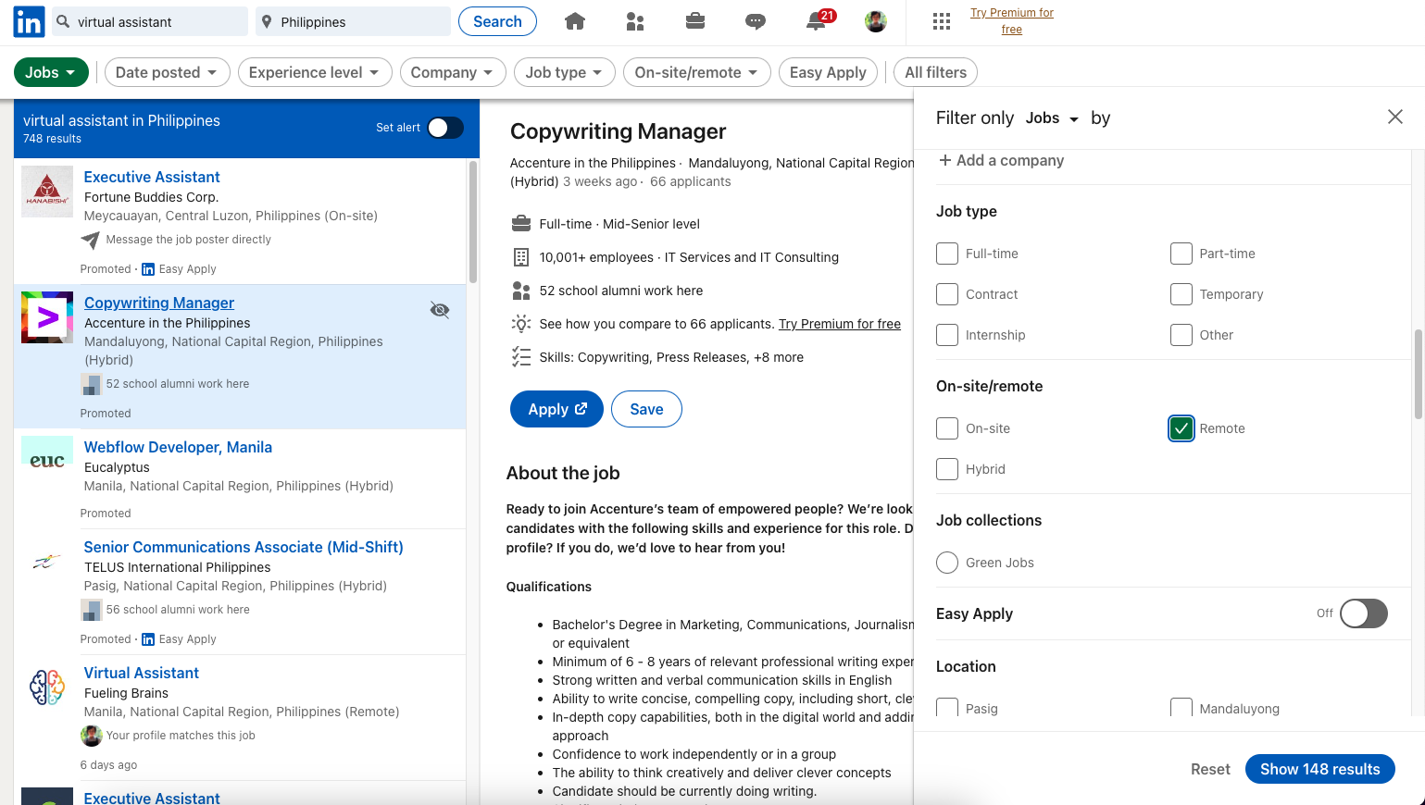This screenshot has height=805, width=1425.
Task: Click the Easy Apply filter pill
Action: (828, 72)
